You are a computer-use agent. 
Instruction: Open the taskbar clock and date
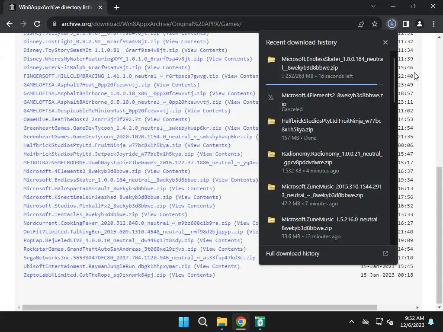coord(412,322)
